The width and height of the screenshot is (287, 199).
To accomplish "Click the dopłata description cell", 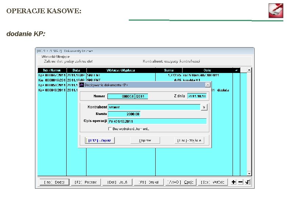I will coord(223,90).
